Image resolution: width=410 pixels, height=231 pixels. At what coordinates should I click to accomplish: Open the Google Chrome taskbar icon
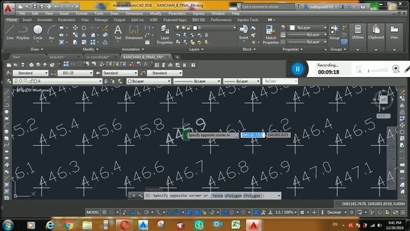69,225
